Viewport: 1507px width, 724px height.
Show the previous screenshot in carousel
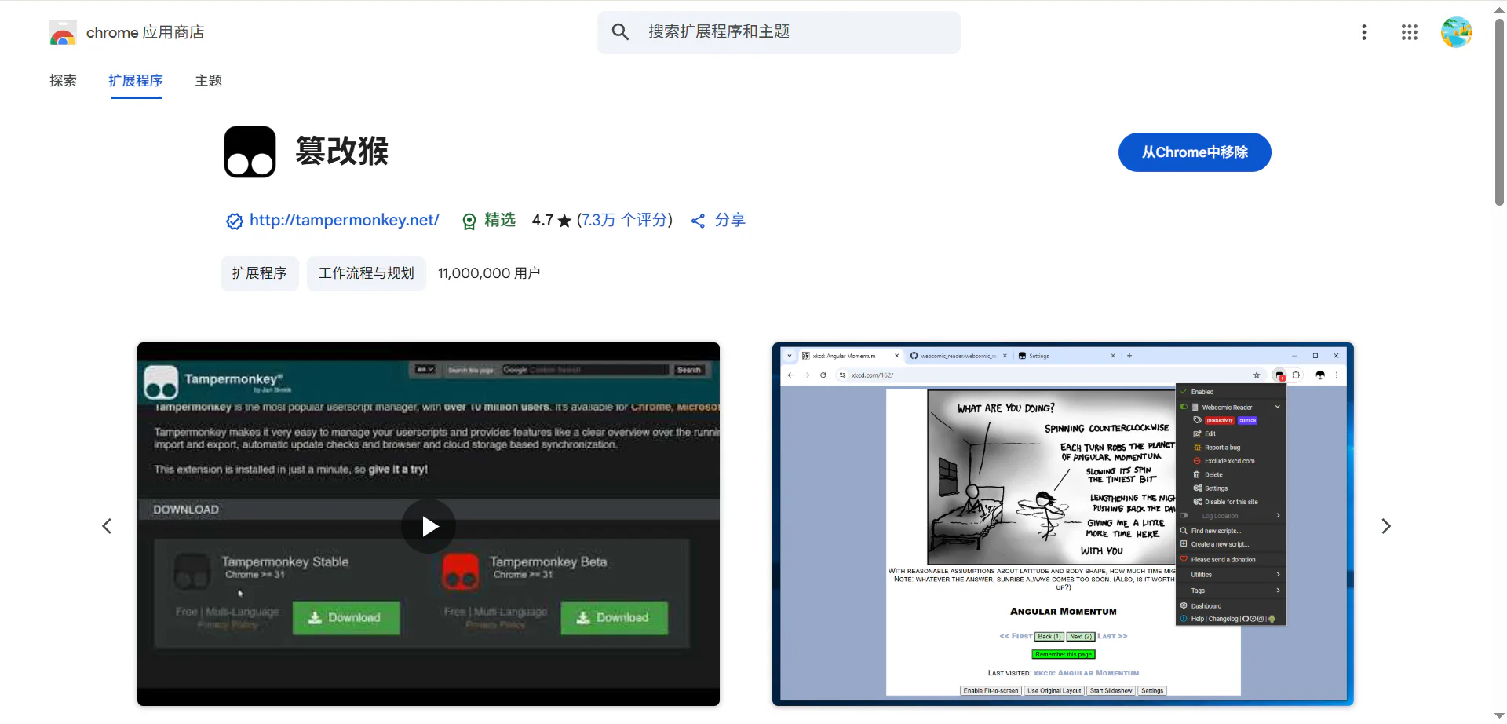coord(107,526)
